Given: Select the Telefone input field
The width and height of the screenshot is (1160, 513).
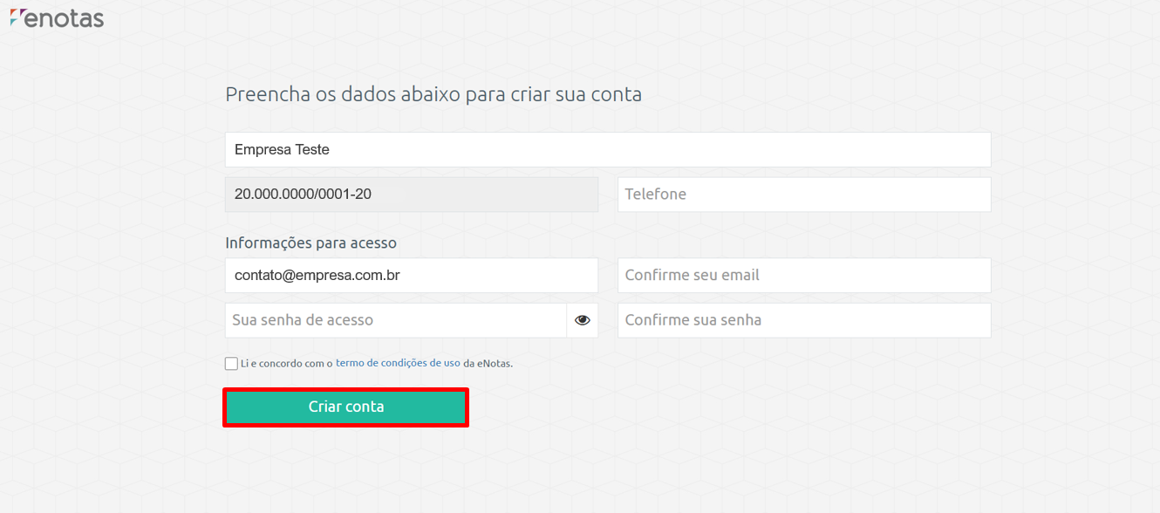Looking at the screenshot, I should [x=804, y=195].
